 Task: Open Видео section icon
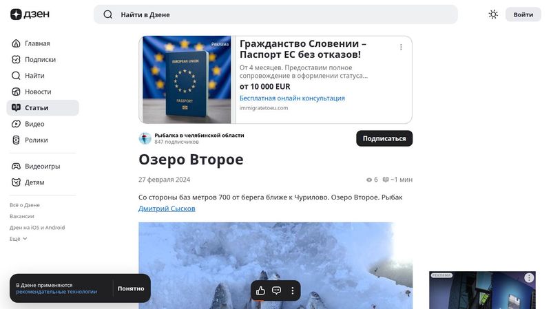(16, 124)
